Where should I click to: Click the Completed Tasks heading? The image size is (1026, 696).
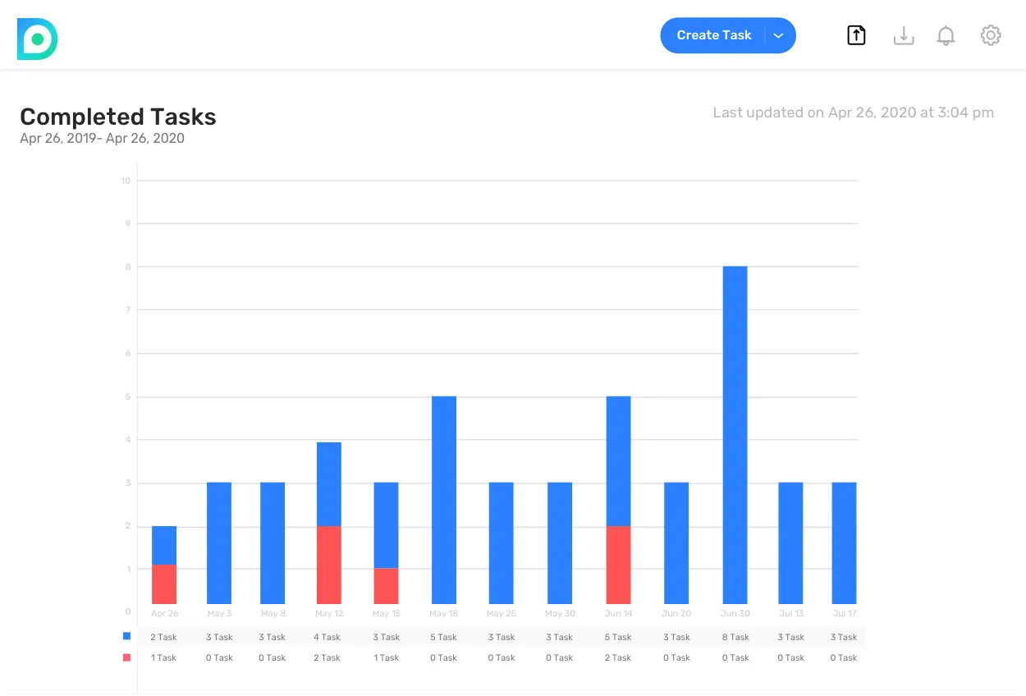click(x=118, y=117)
